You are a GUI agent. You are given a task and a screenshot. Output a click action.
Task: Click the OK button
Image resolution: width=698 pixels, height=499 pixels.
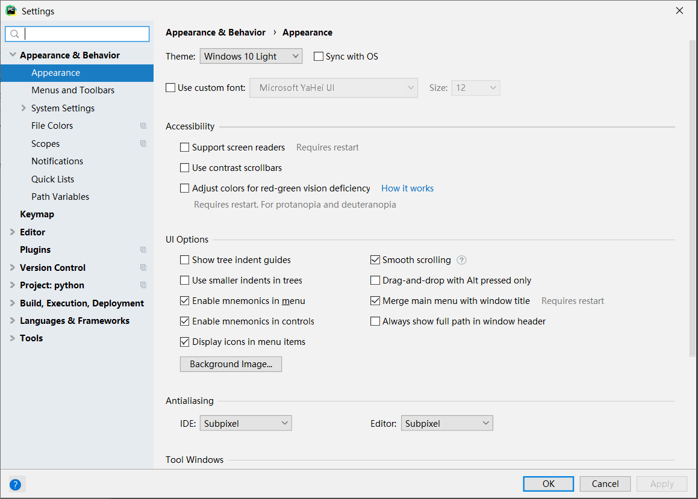click(x=548, y=484)
